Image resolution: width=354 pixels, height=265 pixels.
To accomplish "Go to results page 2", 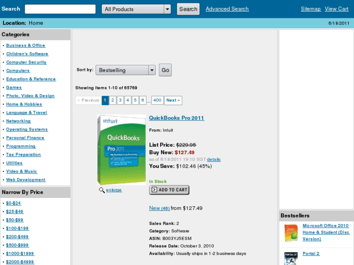I will tap(112, 100).
